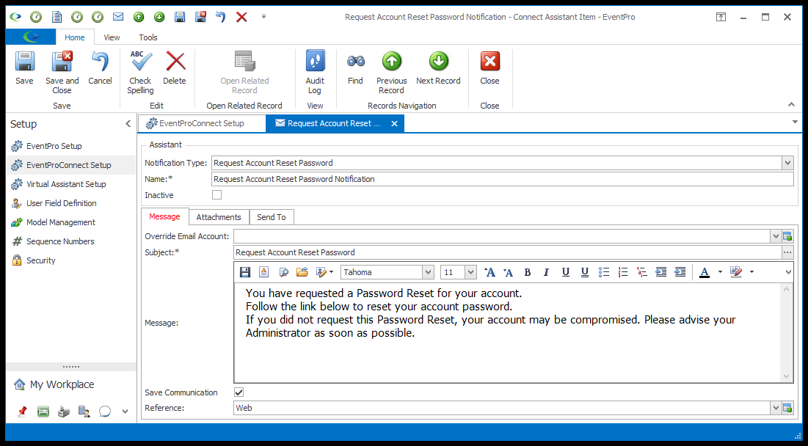The image size is (808, 446).
Task: Click the magnifier preview icon in message editor toolbar
Action: (283, 272)
